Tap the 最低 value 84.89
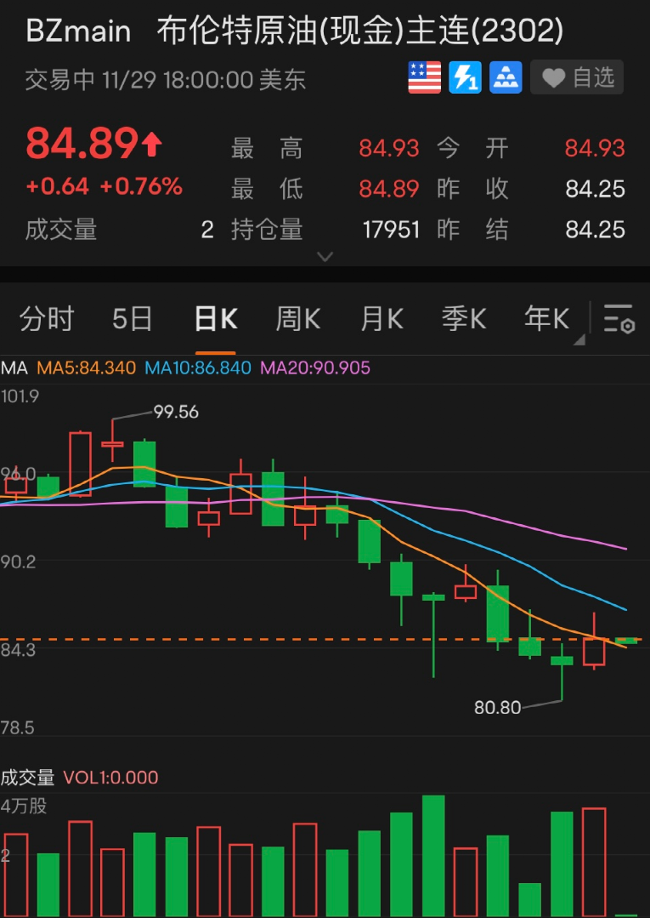Viewport: 650px width, 918px height. [388, 189]
